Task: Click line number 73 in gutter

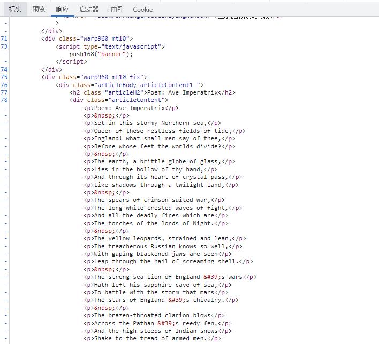Action: (x=4, y=46)
